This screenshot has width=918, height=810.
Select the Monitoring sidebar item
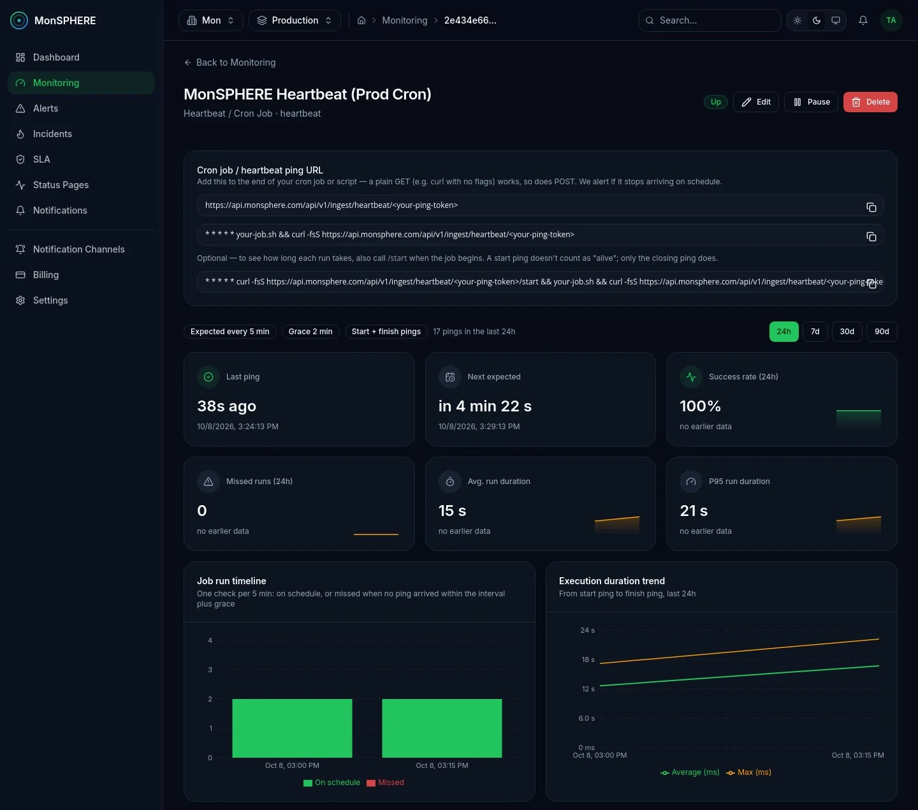click(82, 83)
